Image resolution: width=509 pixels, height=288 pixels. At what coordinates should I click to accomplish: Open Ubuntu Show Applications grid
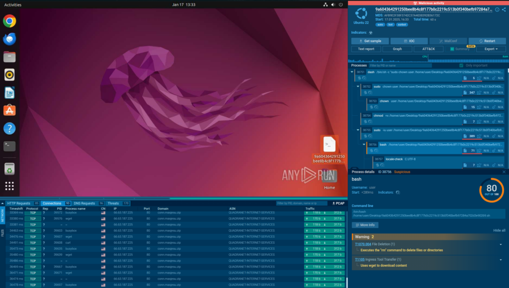[x=9, y=186]
